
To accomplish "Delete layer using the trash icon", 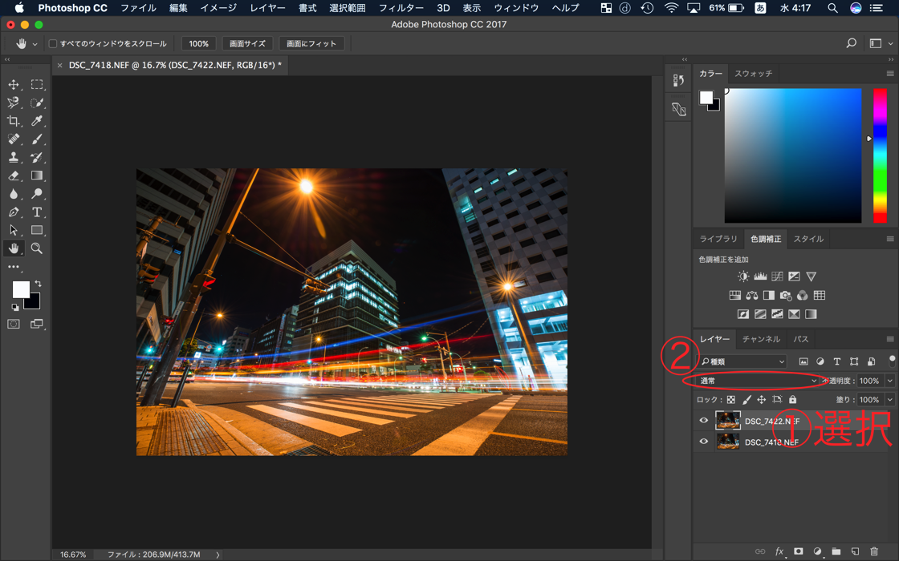I will coord(874,551).
